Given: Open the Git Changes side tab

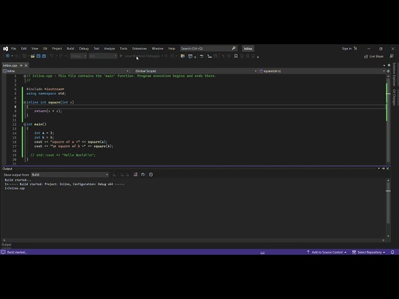Looking at the screenshot, I should (x=394, y=97).
